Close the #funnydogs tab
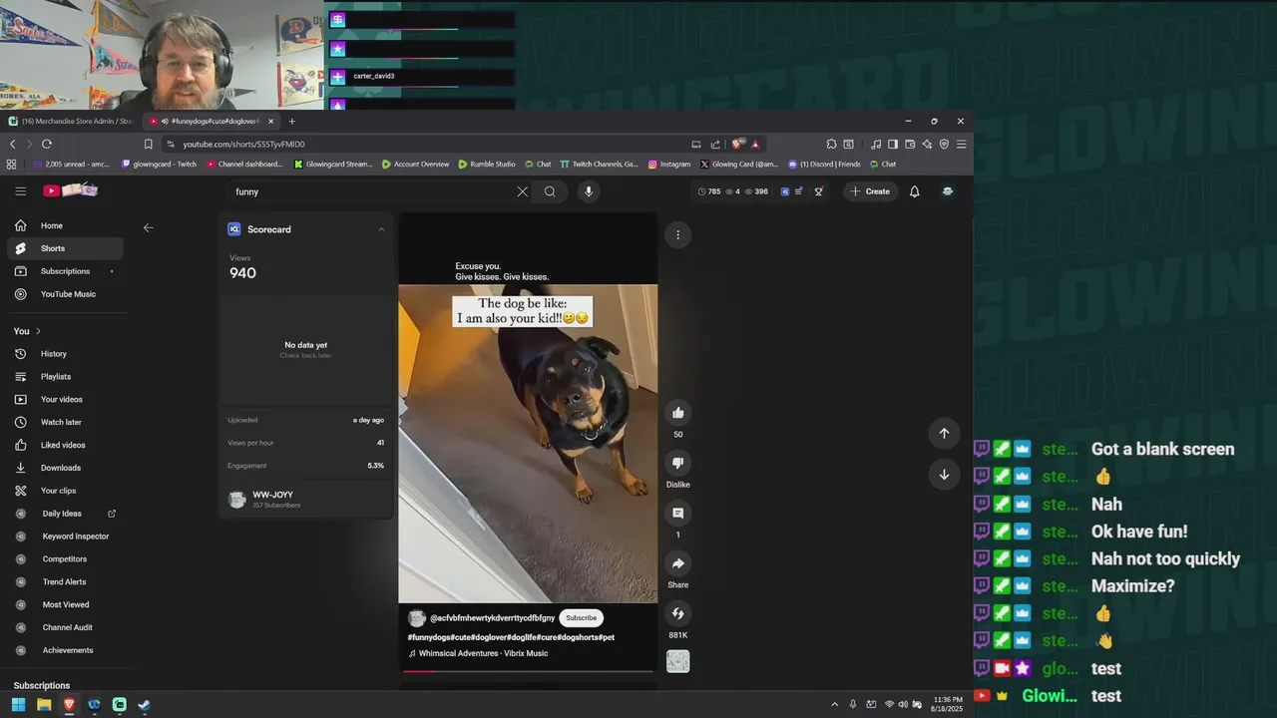Image resolution: width=1277 pixels, height=718 pixels. pos(270,121)
